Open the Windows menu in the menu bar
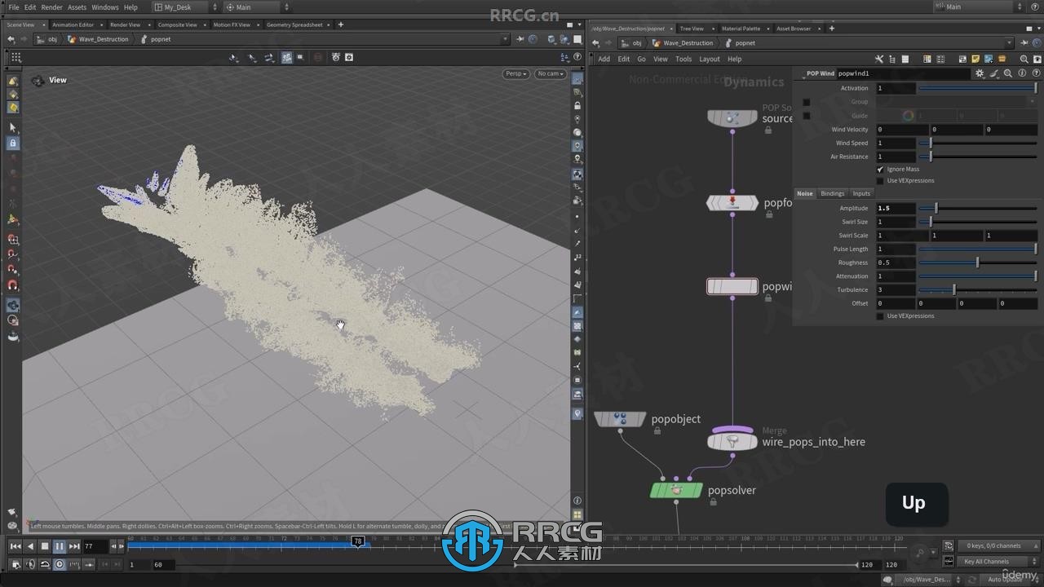 [104, 7]
